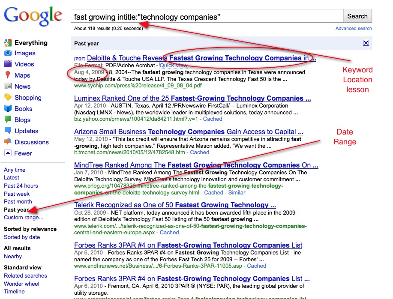Select the Past year time filter
Screen dimensions: 393x299
pyautogui.click(x=16, y=209)
